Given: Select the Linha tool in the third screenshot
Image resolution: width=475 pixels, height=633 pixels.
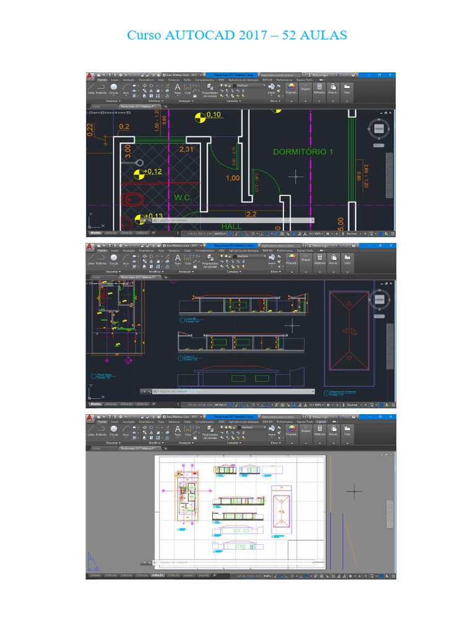Looking at the screenshot, I should (91, 431).
